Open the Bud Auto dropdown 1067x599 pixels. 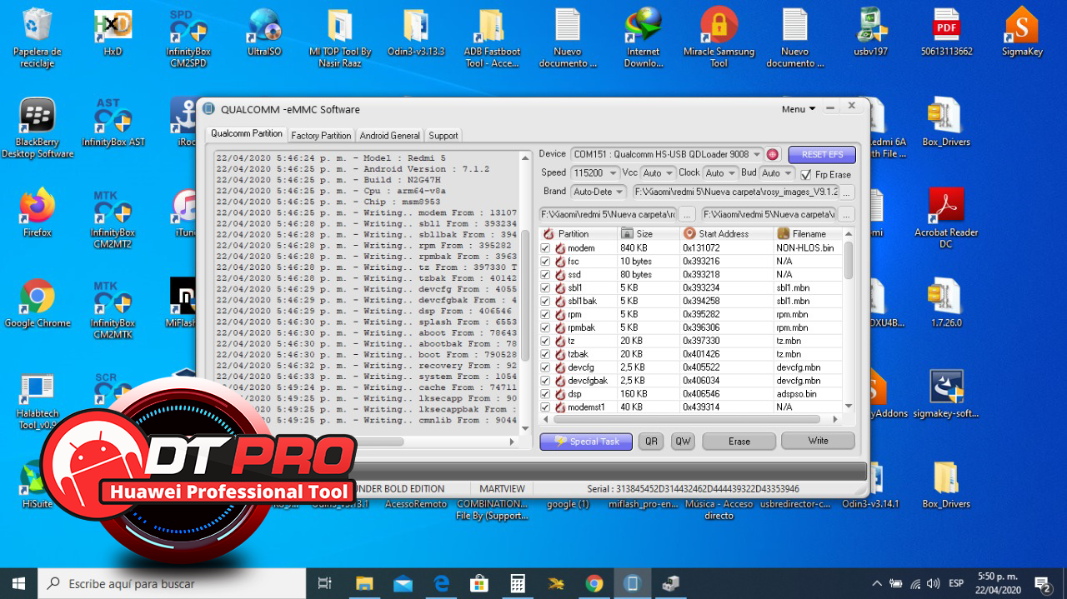click(777, 173)
